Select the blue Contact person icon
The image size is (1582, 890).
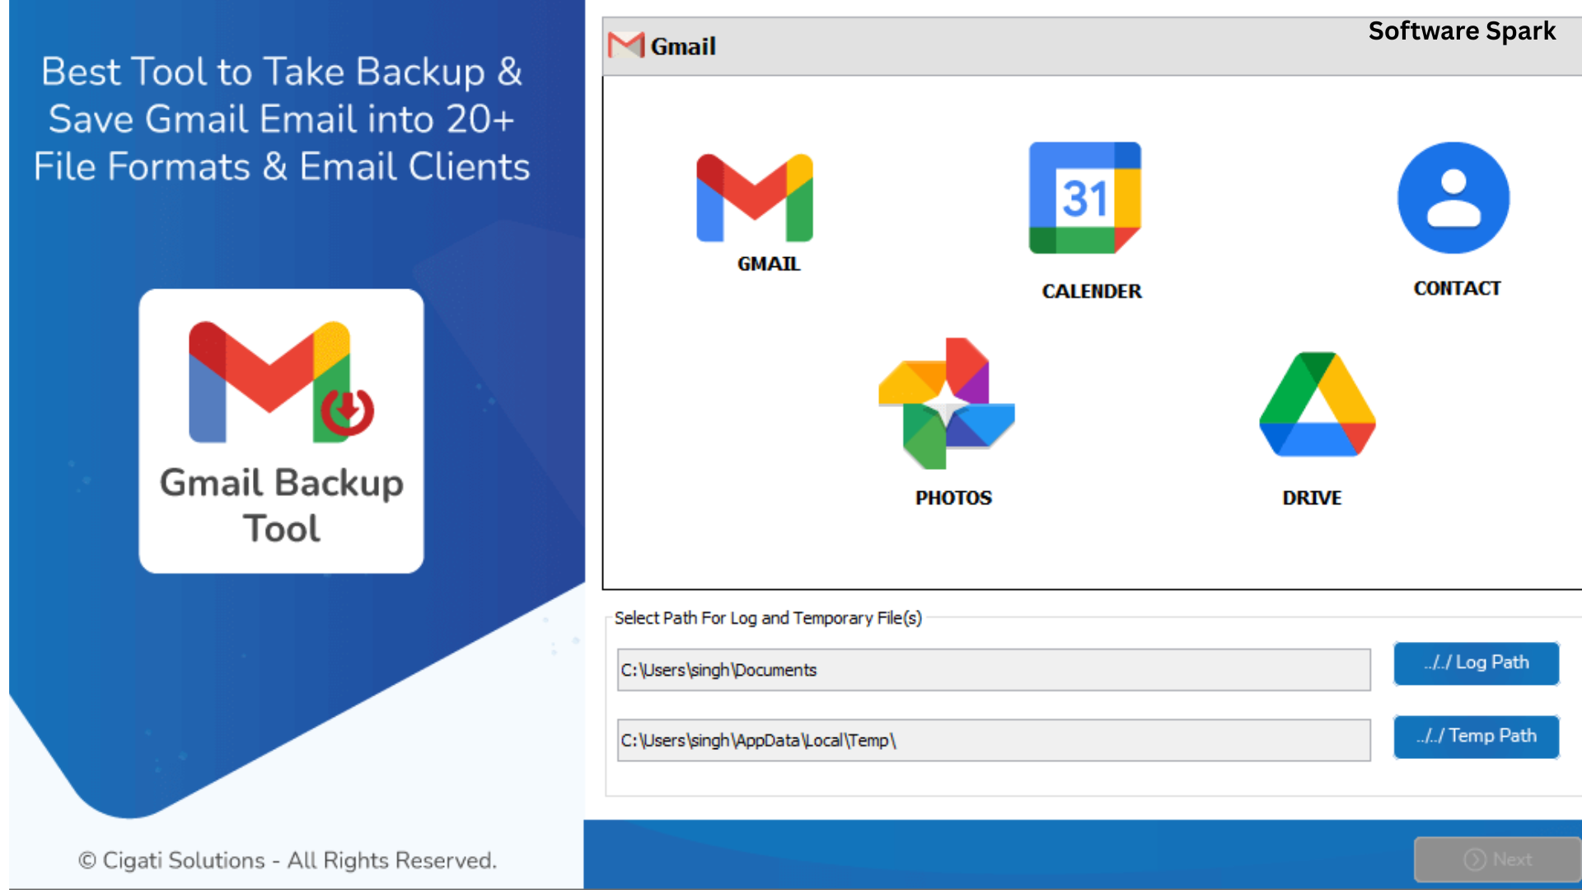point(1453,198)
